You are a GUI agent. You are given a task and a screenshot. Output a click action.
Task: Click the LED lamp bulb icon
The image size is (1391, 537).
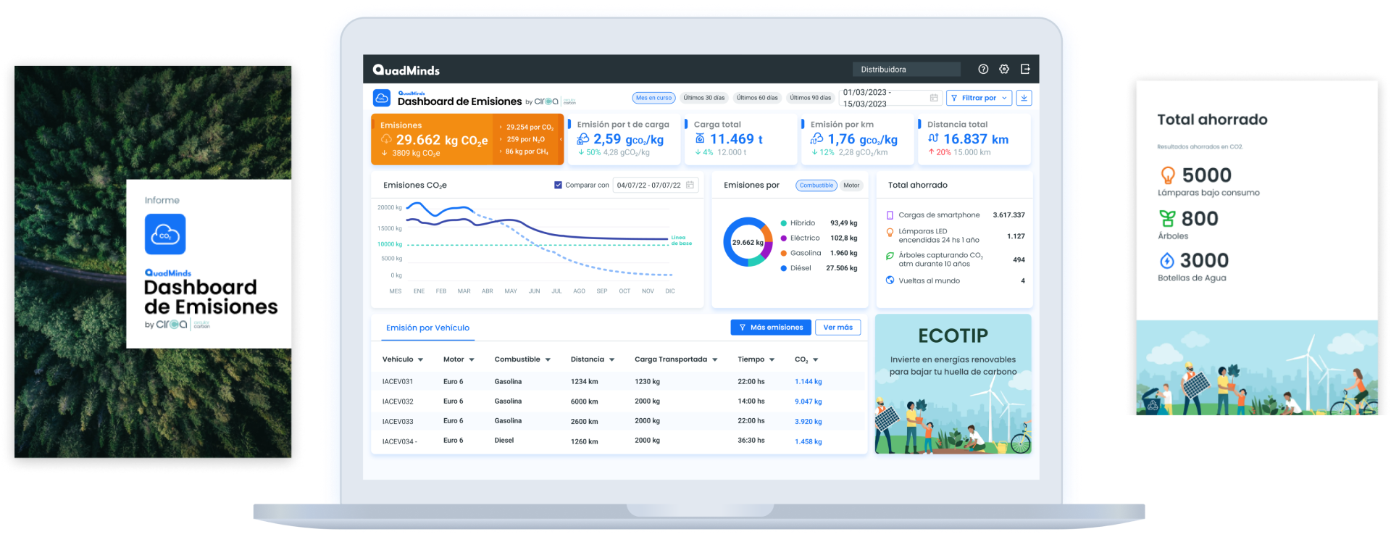click(890, 233)
